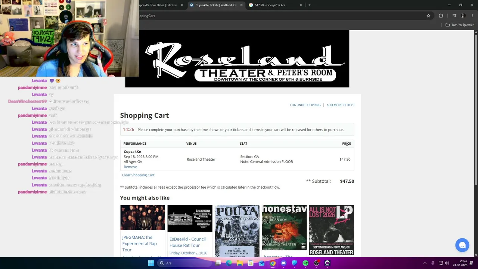
Task: Open the blue live chat bubble
Action: click(x=462, y=245)
